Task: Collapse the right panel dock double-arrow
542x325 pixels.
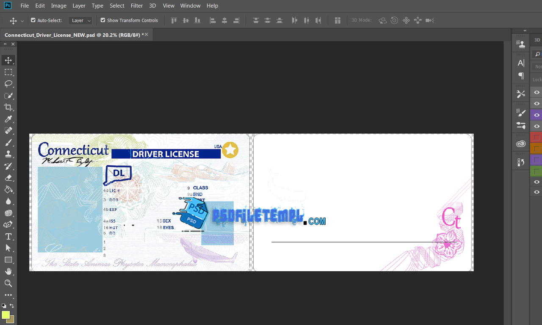Action: [525, 30]
